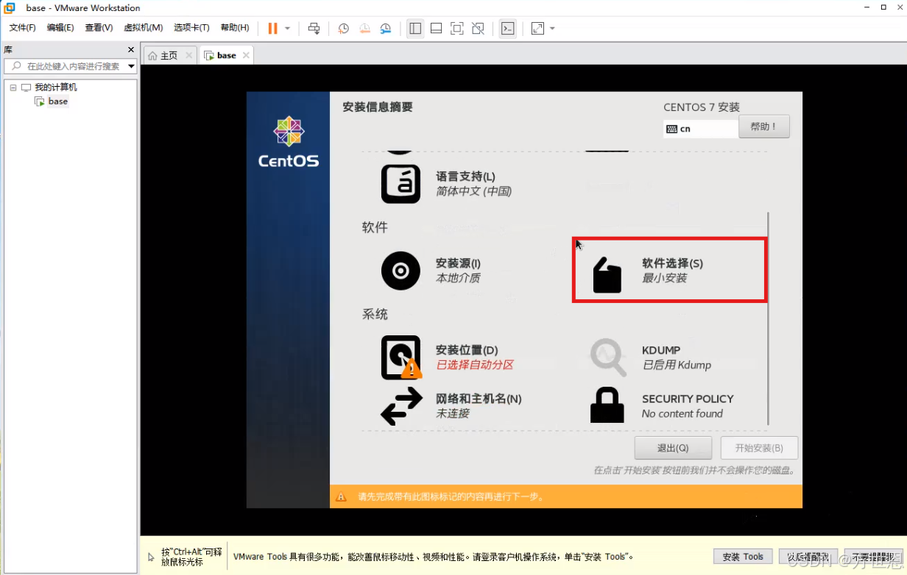Click the cursor icon in the hint bar
The image size is (907, 575).
pos(151,557)
